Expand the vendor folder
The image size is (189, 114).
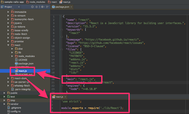tap(4, 104)
